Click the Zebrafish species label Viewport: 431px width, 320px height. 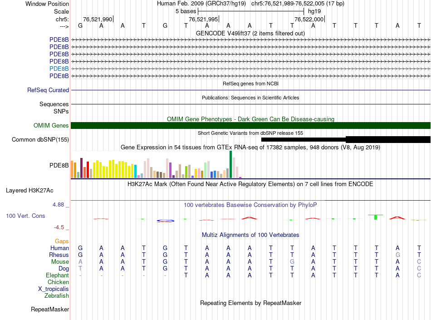[x=57, y=296]
